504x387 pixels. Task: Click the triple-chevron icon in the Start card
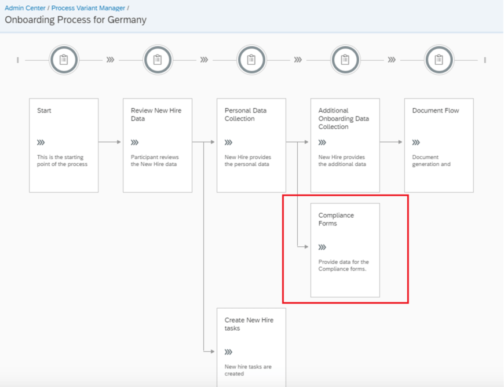41,143
